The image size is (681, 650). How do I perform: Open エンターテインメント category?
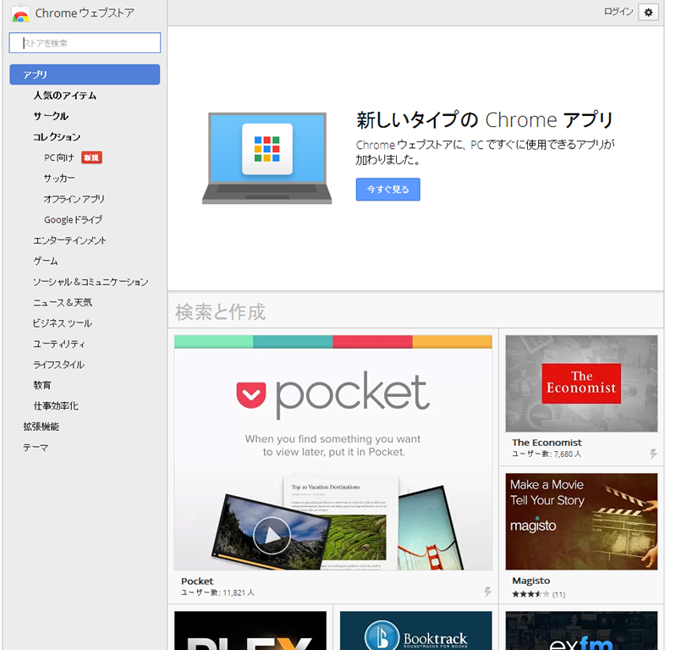click(69, 240)
